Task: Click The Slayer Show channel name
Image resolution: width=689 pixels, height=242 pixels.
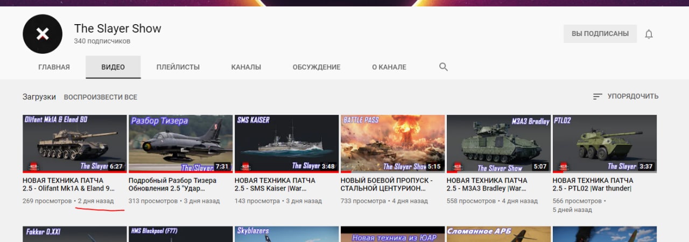Action: tap(117, 28)
